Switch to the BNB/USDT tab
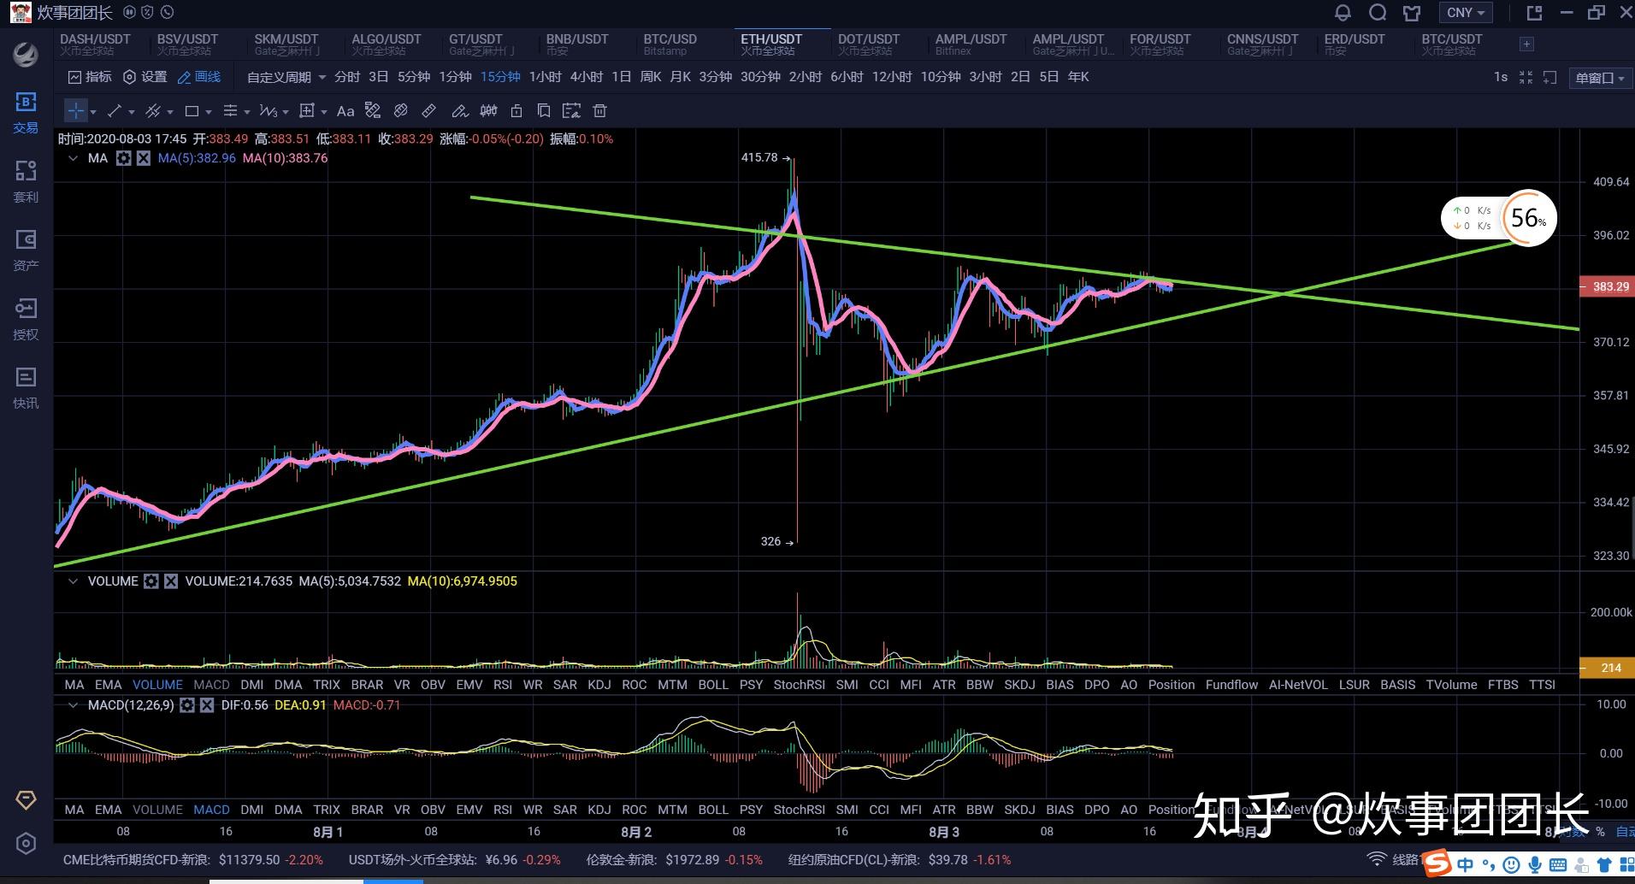 (577, 44)
